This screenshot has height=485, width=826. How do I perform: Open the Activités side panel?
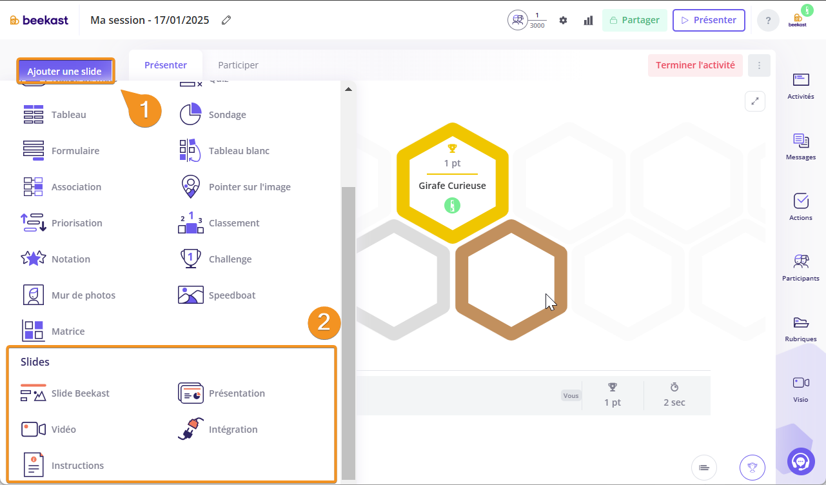[x=801, y=86]
